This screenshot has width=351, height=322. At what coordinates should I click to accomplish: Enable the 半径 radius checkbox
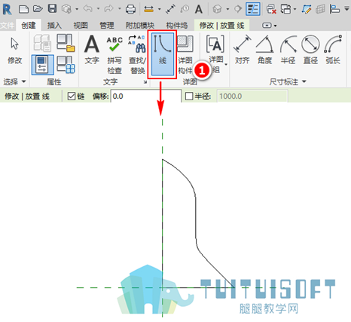(189, 96)
